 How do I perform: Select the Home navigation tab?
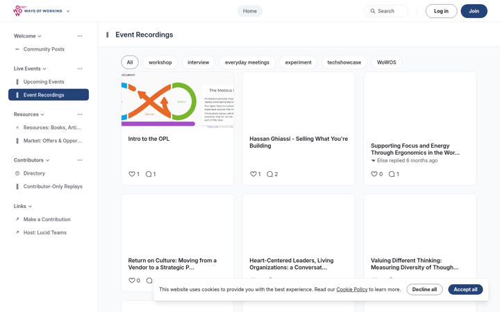click(x=250, y=11)
